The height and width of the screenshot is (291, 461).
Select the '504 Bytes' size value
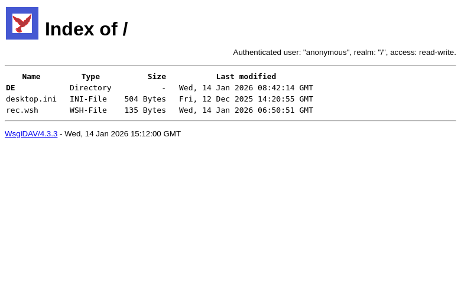pyautogui.click(x=145, y=99)
